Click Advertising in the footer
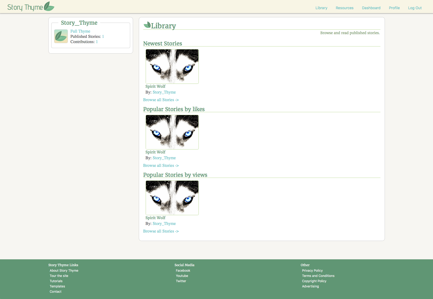 pyautogui.click(x=310, y=286)
